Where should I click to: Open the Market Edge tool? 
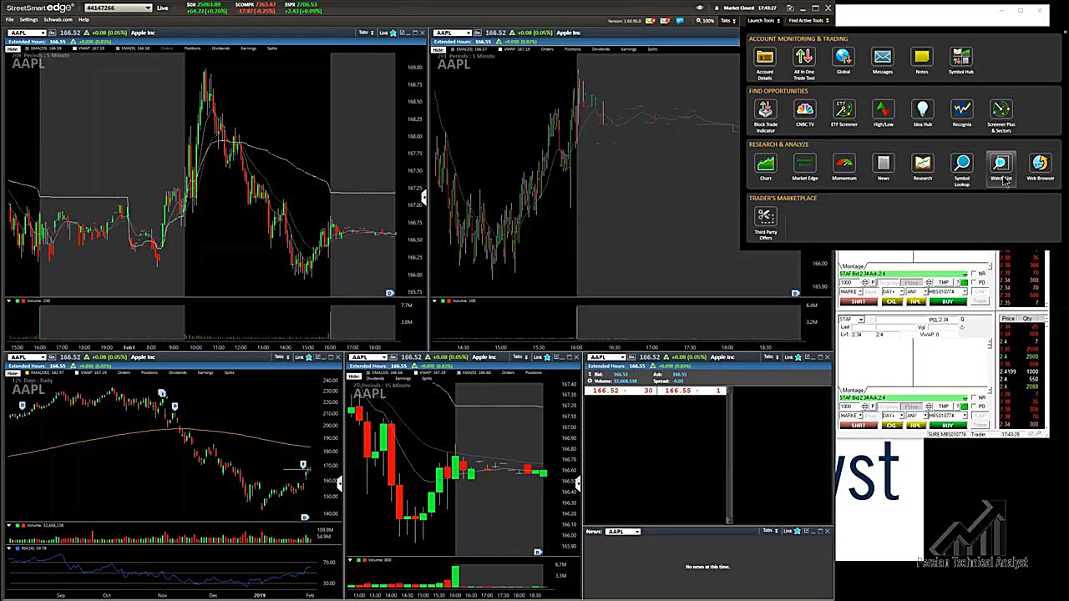coord(804,167)
